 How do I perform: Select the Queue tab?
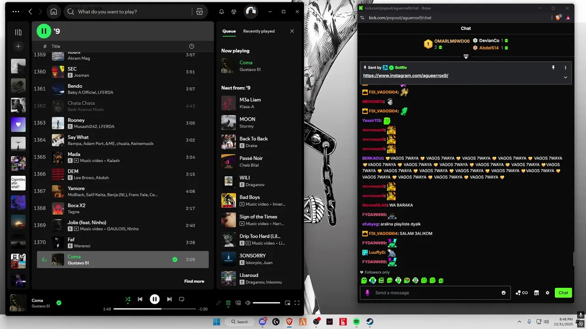[229, 31]
